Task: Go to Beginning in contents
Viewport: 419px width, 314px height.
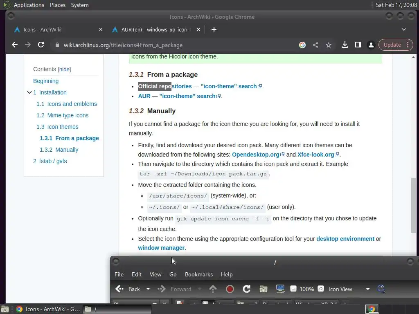Action: tap(46, 81)
